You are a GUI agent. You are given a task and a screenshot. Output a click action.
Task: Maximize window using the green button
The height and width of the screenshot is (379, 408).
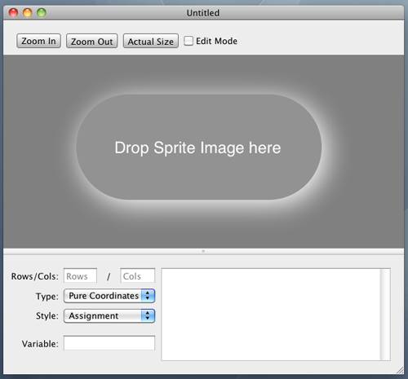point(42,12)
